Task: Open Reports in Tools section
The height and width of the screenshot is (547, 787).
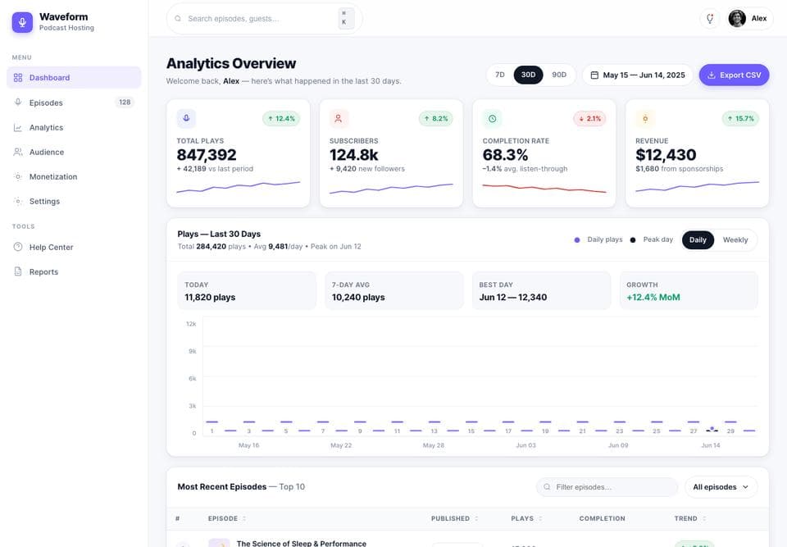Action: coord(74,271)
